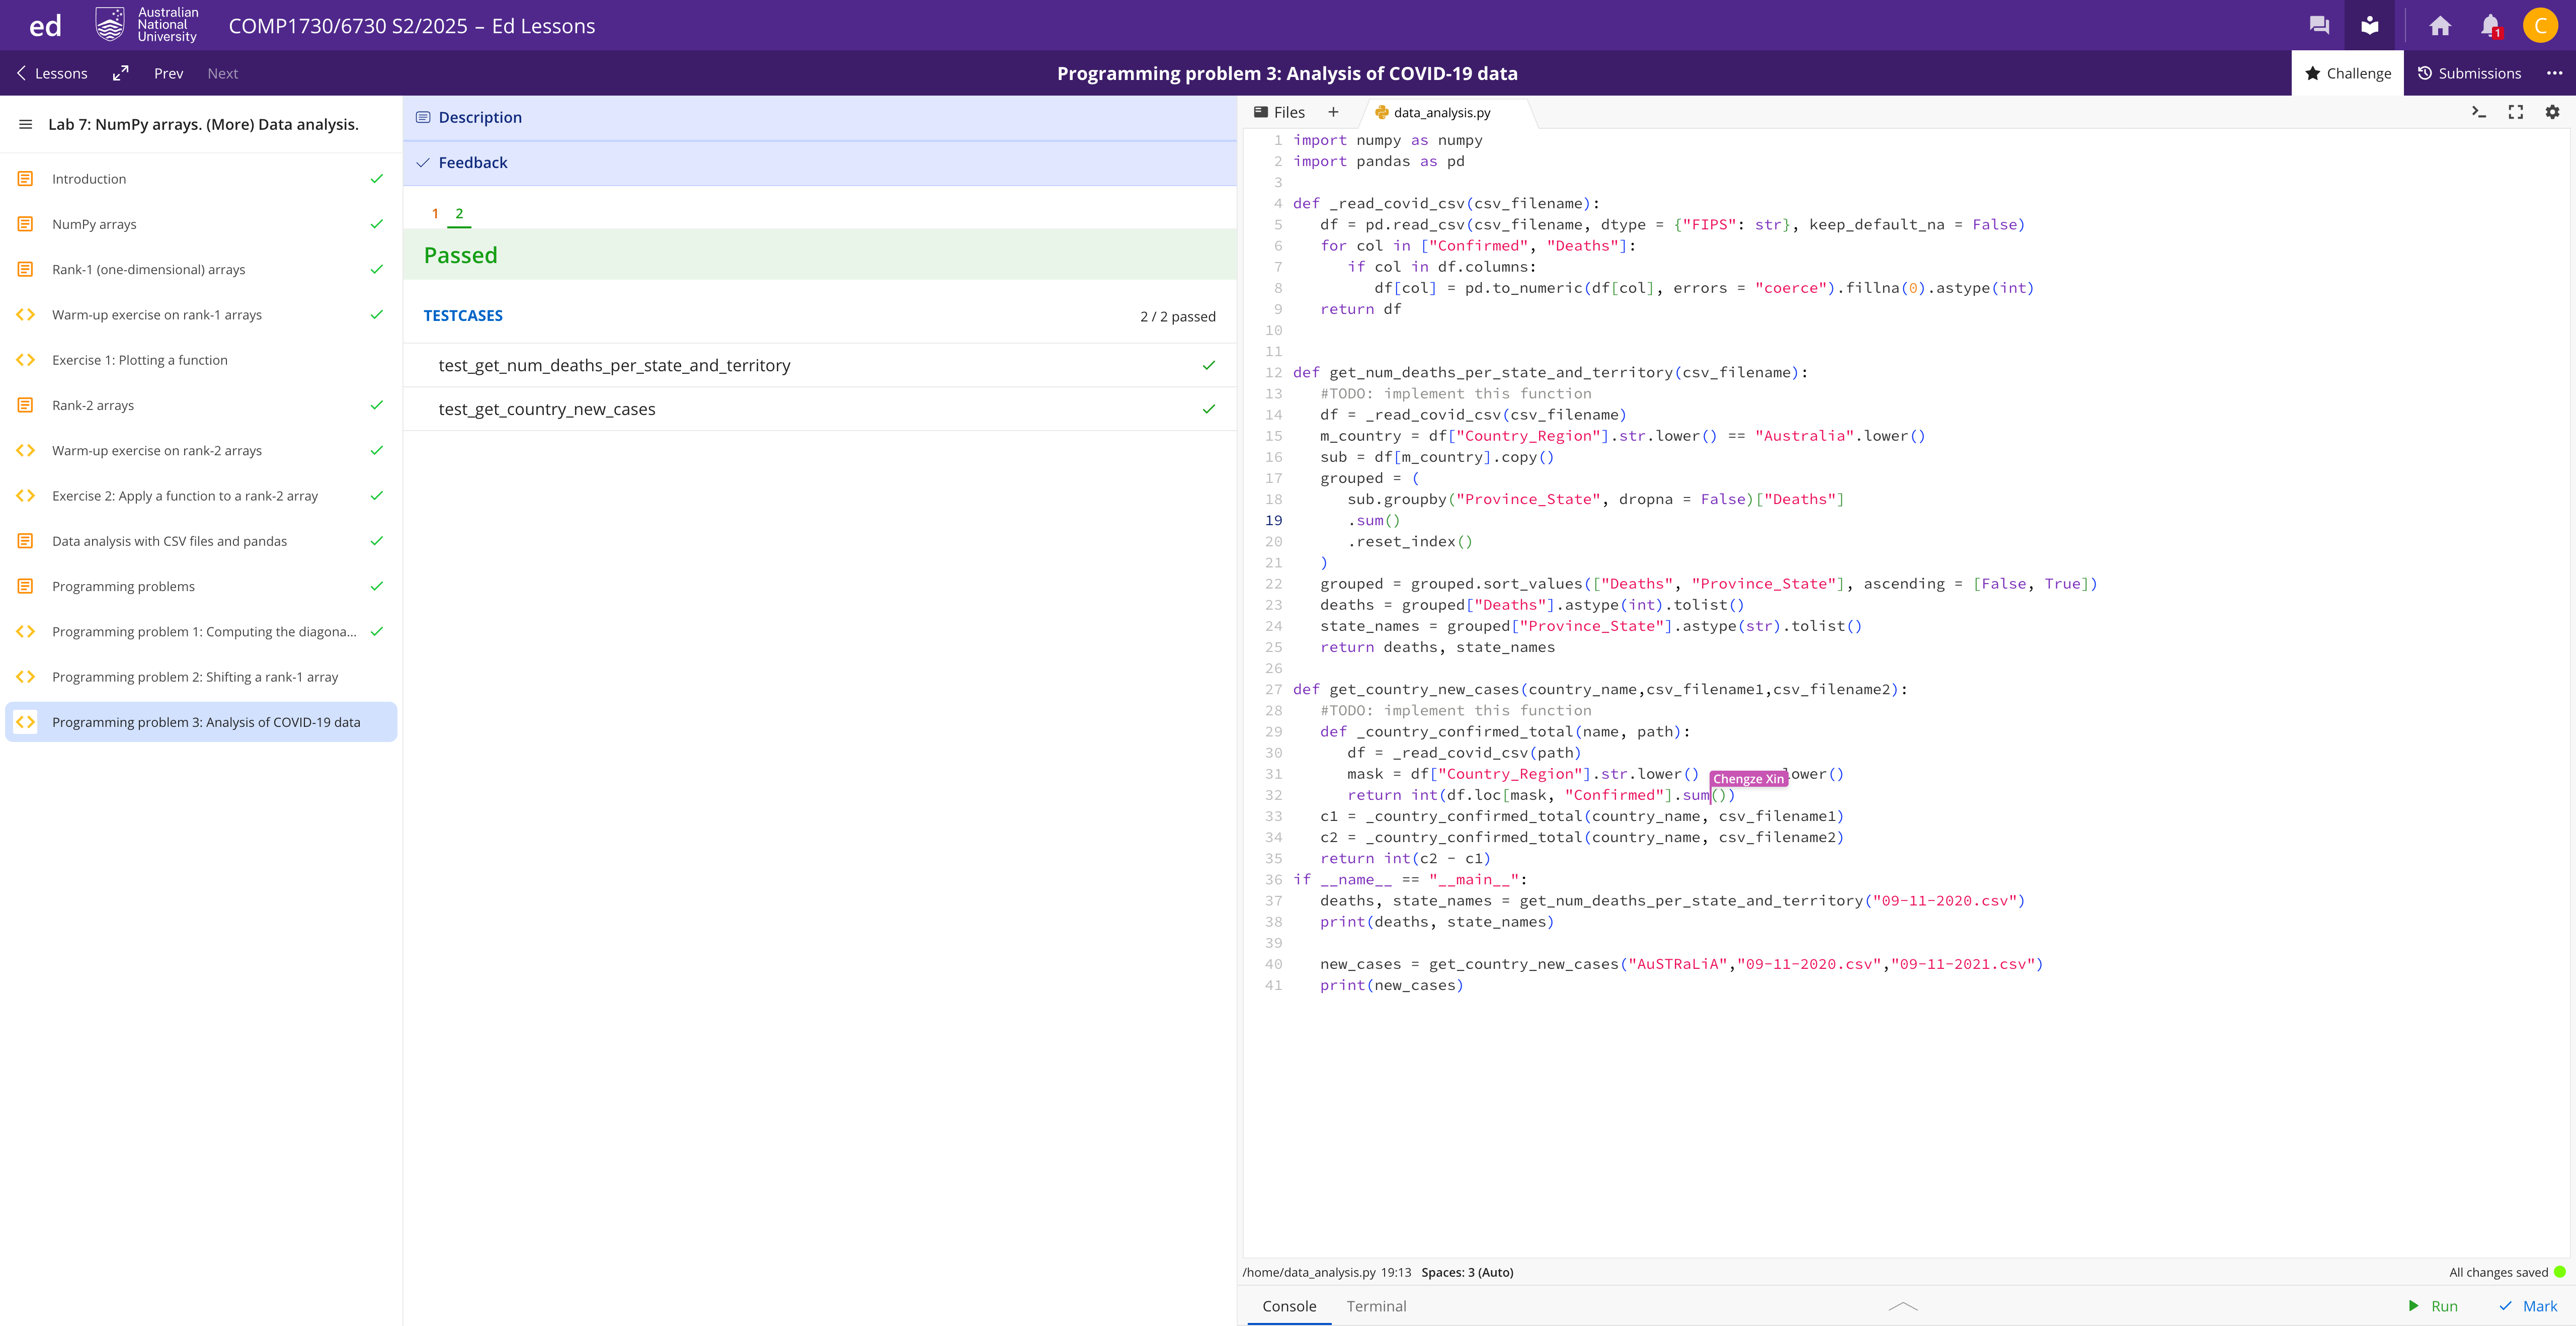Open the Introduction lesson slide
The height and width of the screenshot is (1326, 2576).
point(201,179)
